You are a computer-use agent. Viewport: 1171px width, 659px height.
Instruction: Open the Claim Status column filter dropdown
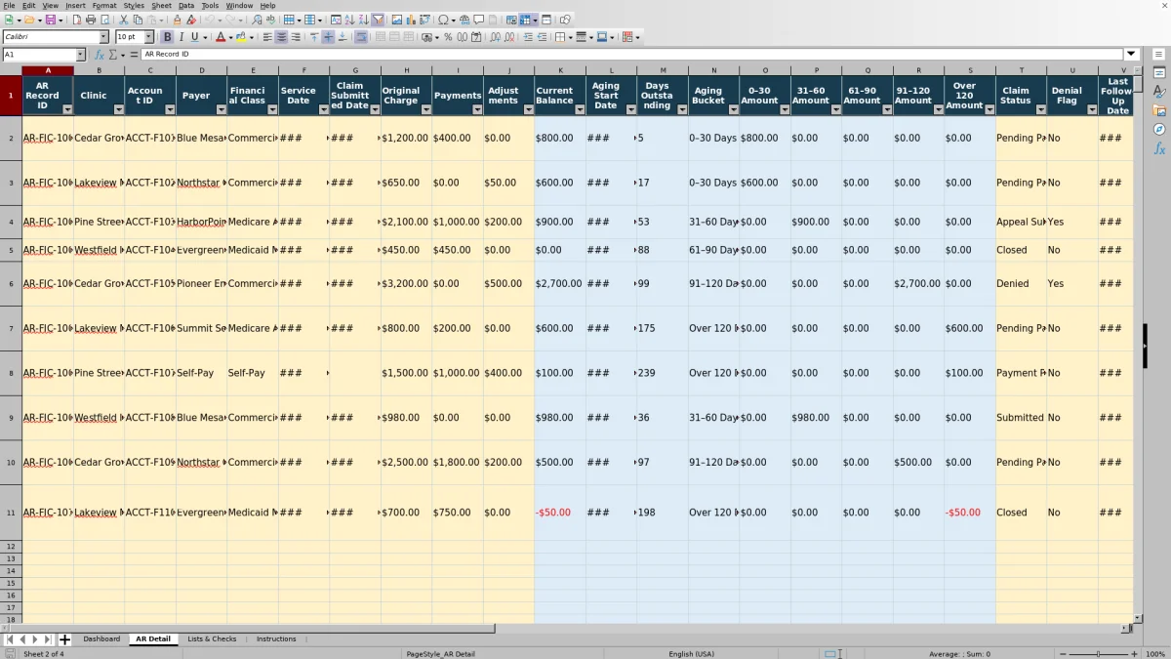point(1039,110)
